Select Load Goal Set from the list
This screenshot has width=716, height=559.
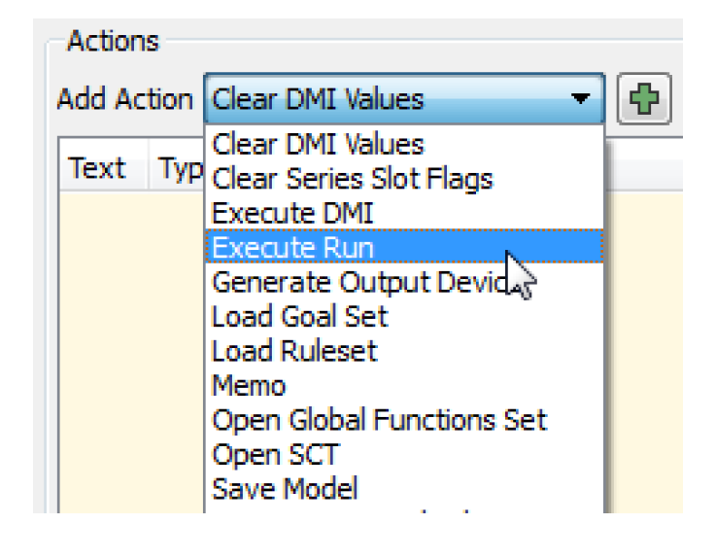299,317
